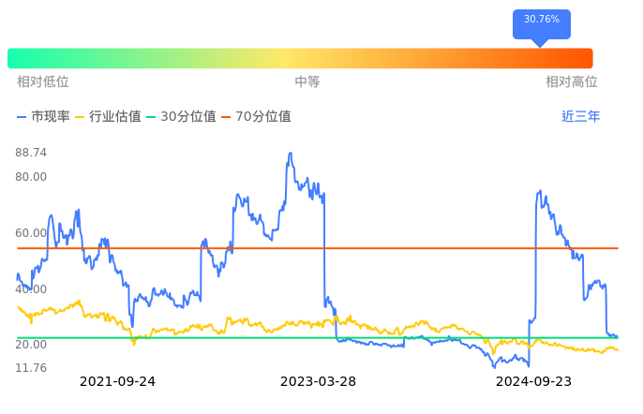Click the 80.00 y-axis label
The width and height of the screenshot is (643, 414).
[32, 177]
